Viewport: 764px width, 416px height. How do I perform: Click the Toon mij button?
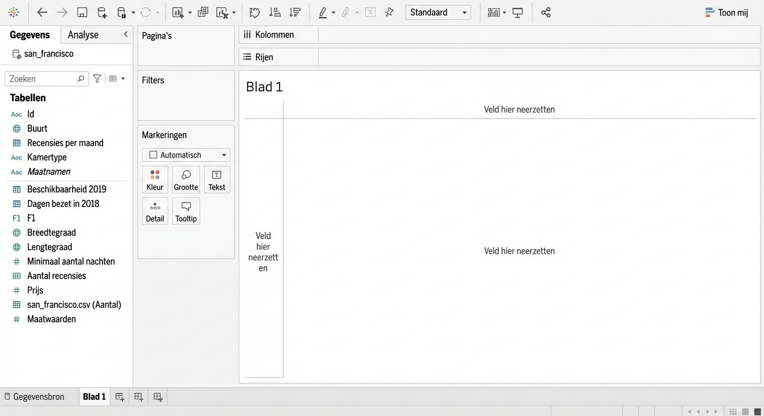tap(727, 12)
